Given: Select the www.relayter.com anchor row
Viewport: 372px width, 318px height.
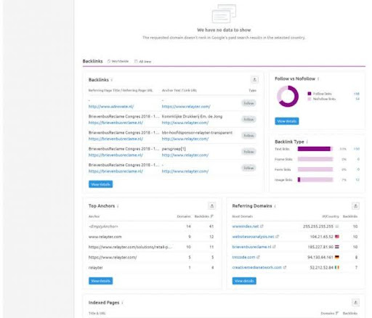Looking at the screenshot, I should (x=152, y=237).
